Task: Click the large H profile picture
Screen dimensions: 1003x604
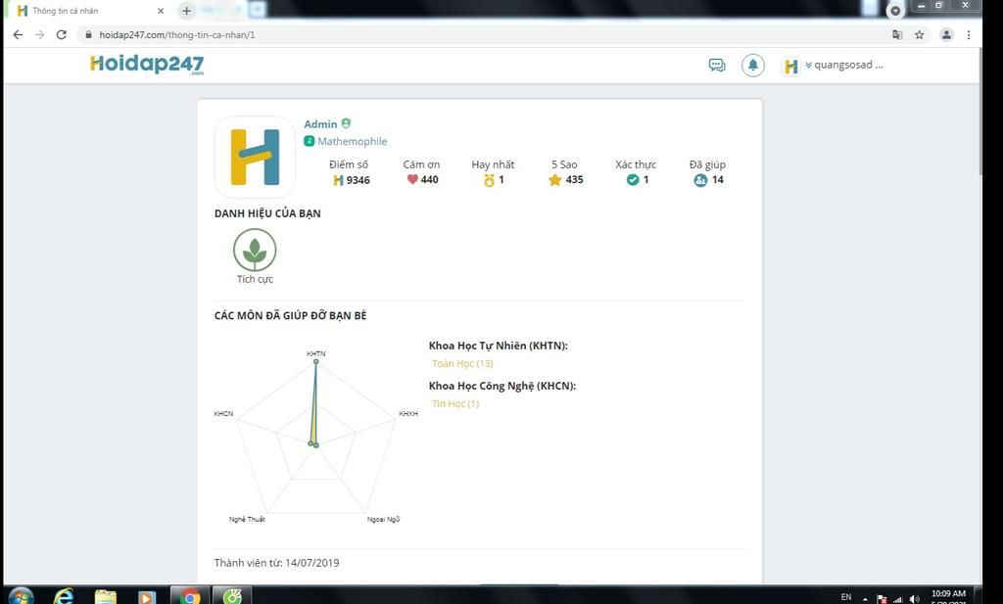Action: click(255, 157)
